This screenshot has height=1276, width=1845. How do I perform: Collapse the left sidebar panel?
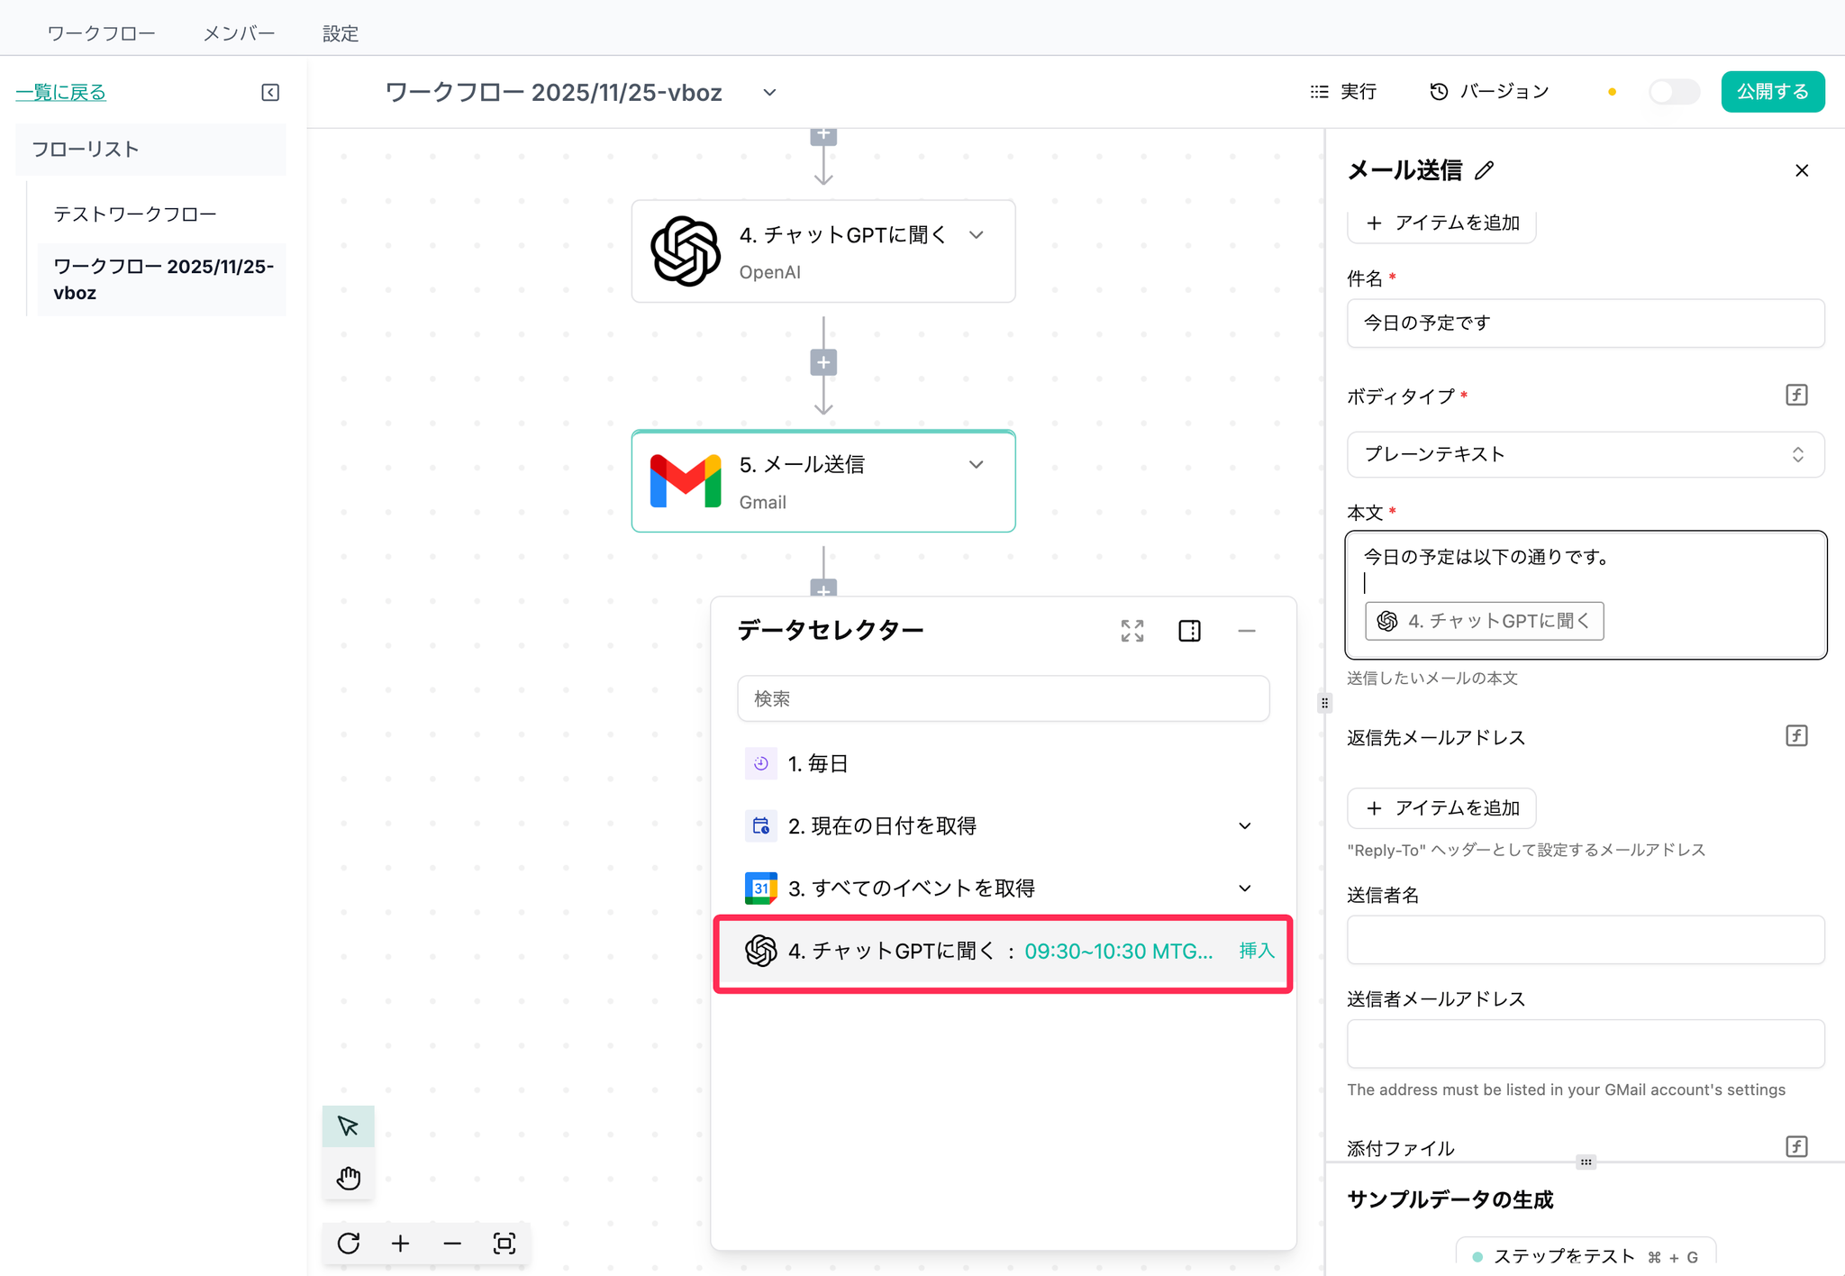(x=270, y=92)
